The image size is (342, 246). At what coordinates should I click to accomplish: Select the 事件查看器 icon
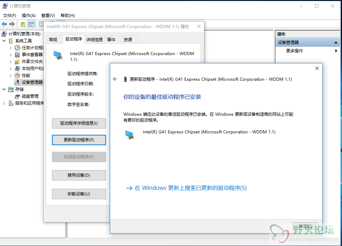[17, 54]
